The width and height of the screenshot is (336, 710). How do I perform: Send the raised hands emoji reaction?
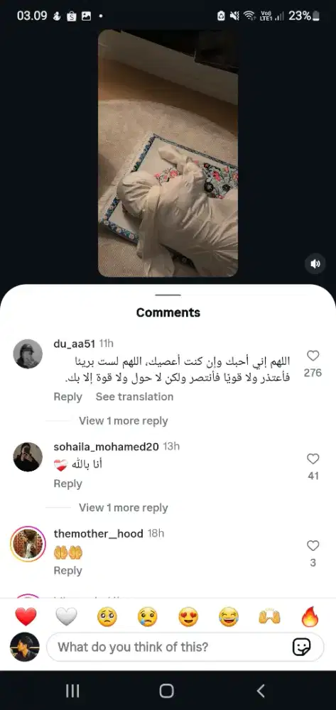tap(269, 617)
